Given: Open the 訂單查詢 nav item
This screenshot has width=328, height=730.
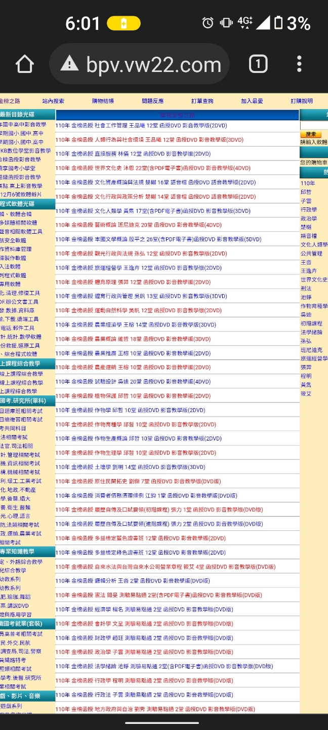Looking at the screenshot, I should 202,101.
